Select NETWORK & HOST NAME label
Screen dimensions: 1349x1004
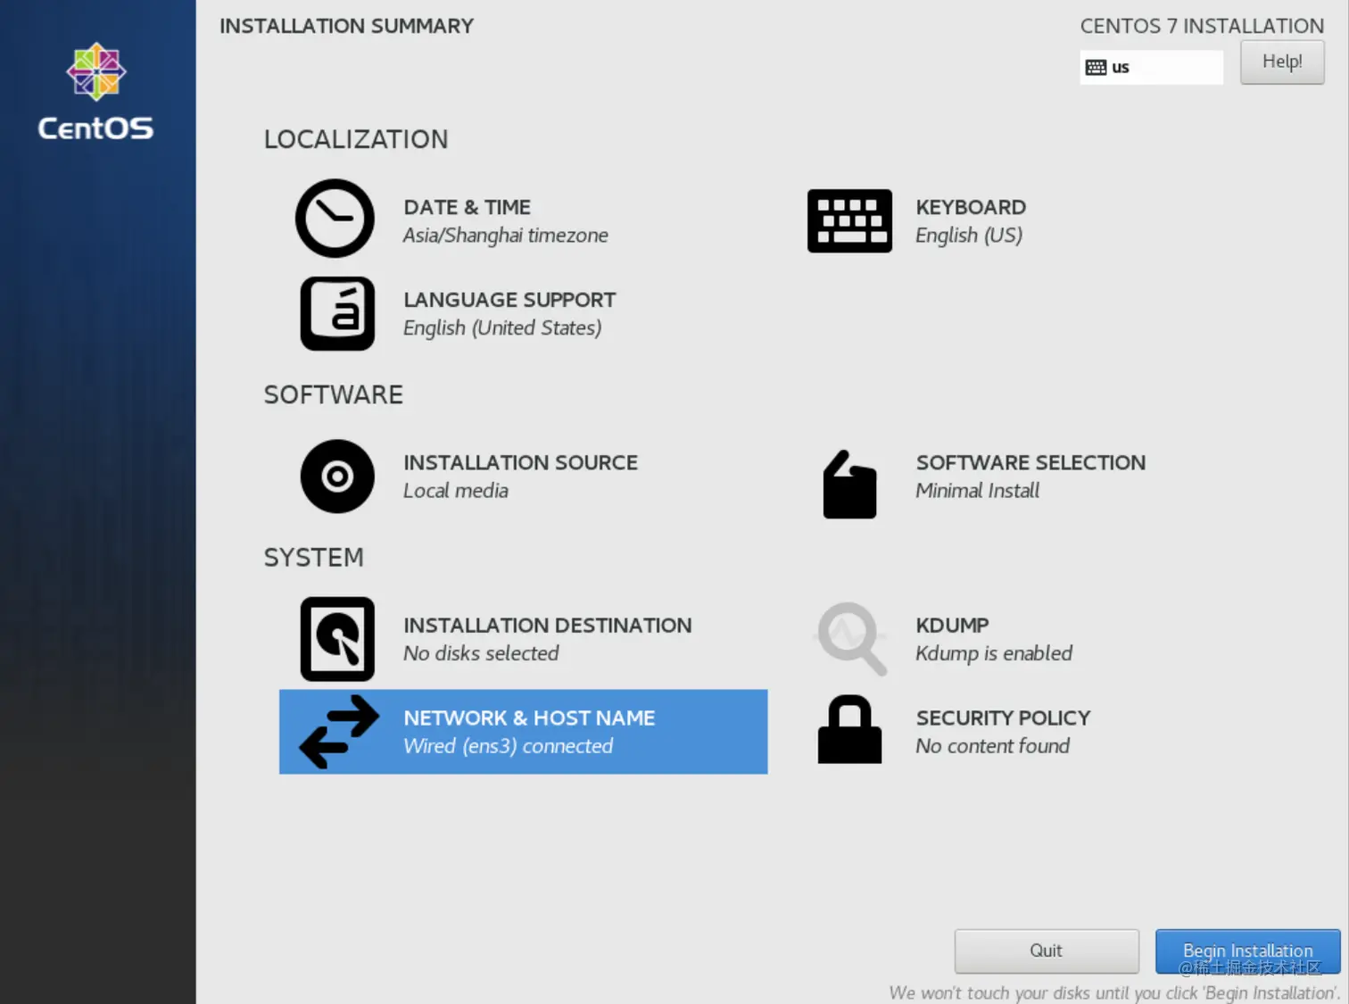click(529, 718)
